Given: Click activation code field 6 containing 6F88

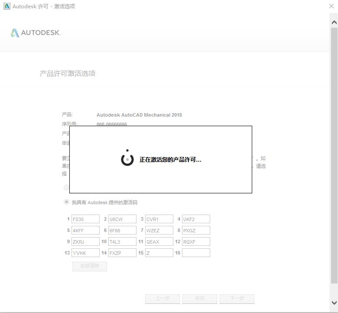Looking at the screenshot, I should (123, 230).
